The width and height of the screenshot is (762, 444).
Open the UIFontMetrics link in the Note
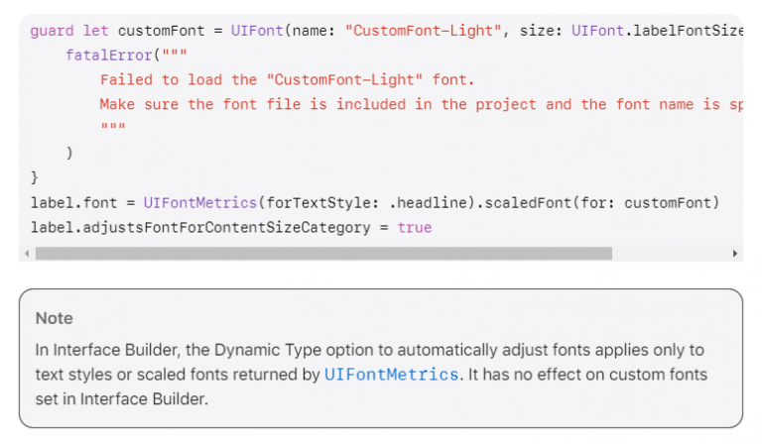point(391,375)
